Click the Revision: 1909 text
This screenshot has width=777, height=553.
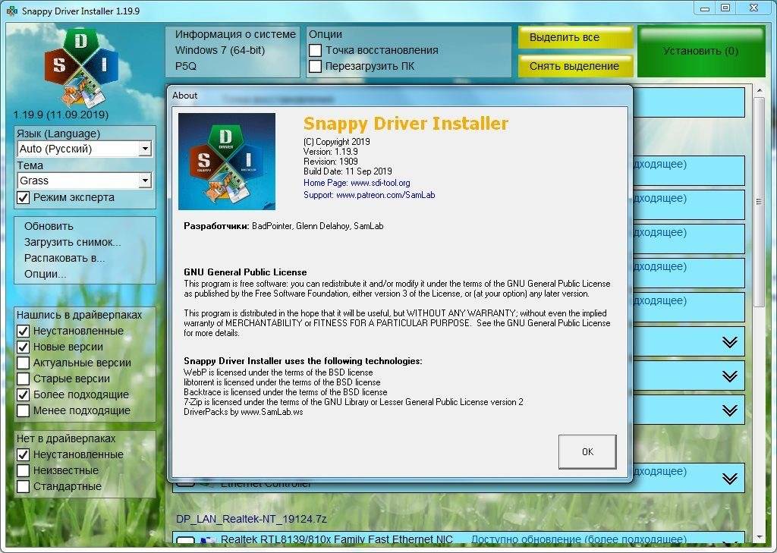331,161
